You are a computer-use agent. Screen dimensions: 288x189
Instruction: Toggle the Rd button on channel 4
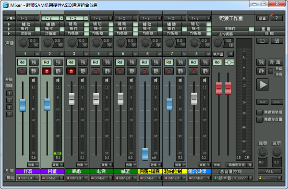pyautogui.click(x=96, y=62)
